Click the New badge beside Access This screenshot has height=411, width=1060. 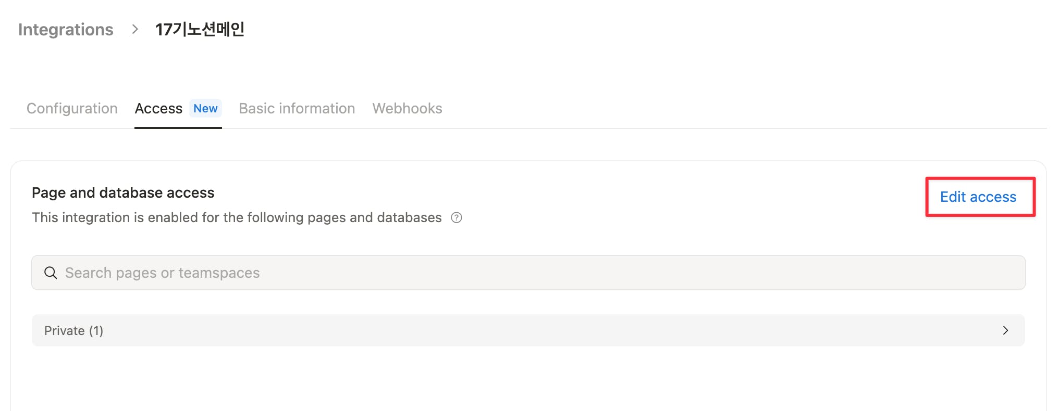coord(205,108)
